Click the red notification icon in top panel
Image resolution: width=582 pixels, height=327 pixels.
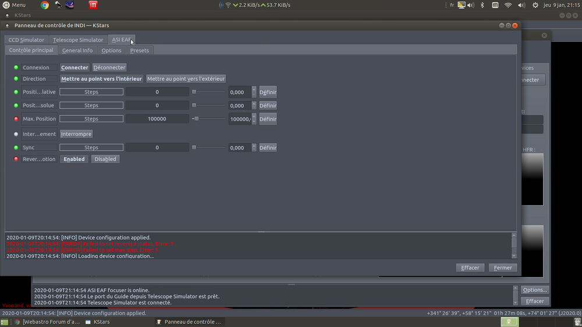tap(93, 5)
